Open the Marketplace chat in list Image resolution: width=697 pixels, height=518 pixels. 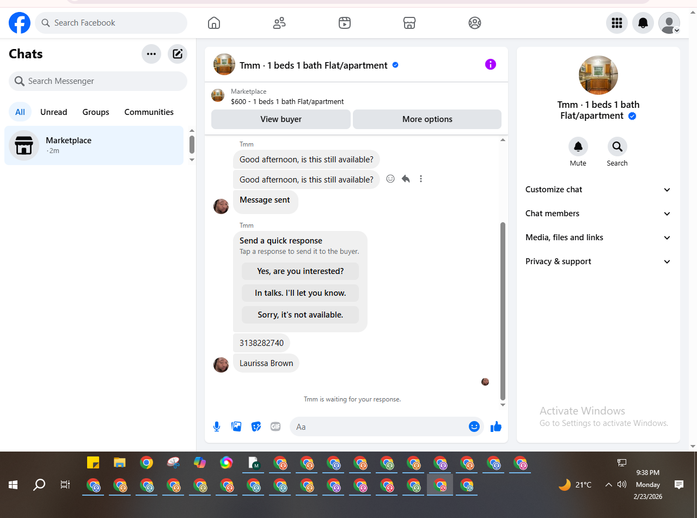pyautogui.click(x=94, y=145)
